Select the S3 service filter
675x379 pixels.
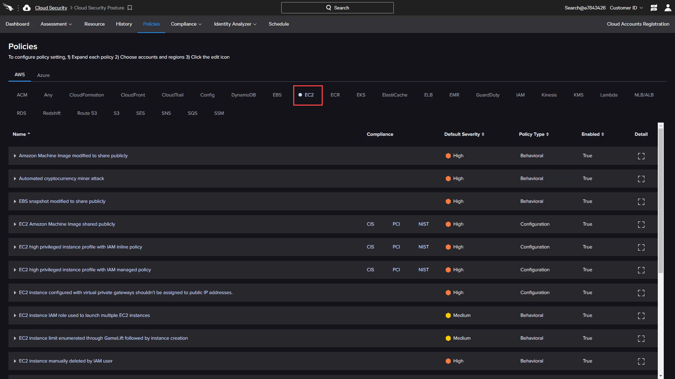116,113
